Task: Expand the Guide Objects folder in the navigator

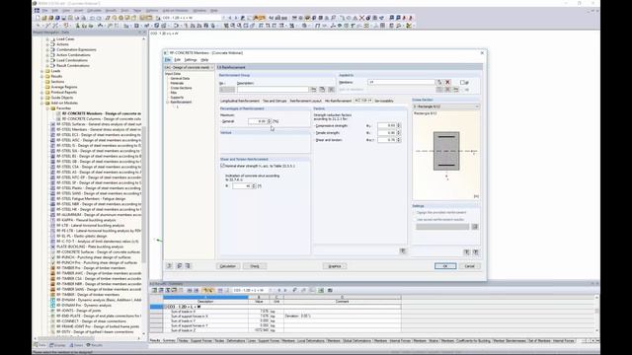Action: point(42,98)
